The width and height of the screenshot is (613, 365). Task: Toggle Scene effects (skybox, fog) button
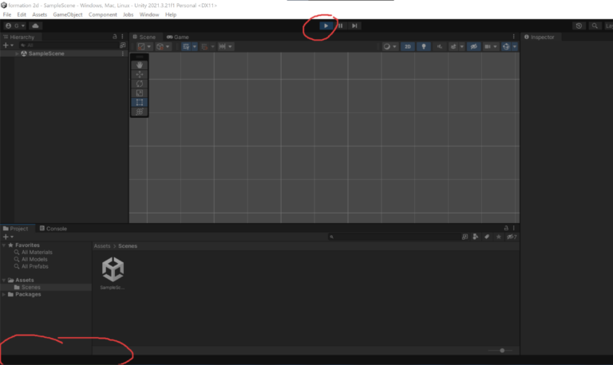click(453, 46)
